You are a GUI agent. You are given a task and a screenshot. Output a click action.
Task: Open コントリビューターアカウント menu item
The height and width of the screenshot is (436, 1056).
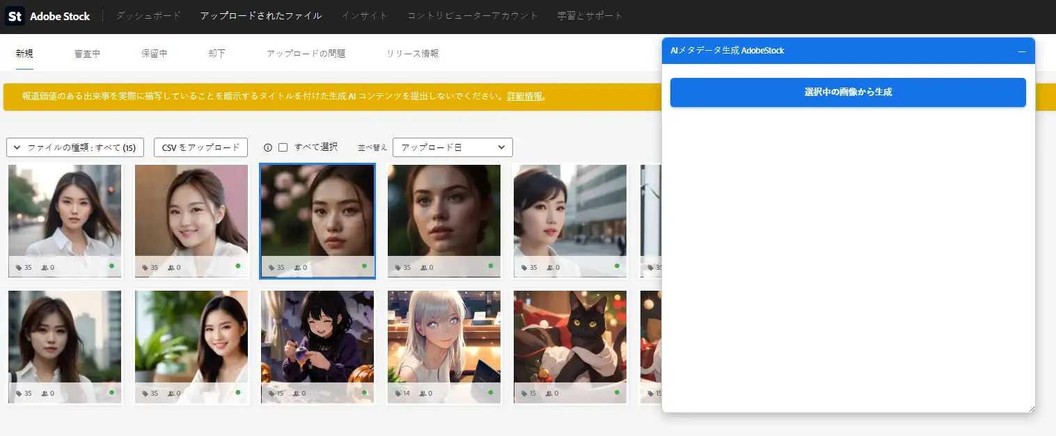(x=473, y=15)
